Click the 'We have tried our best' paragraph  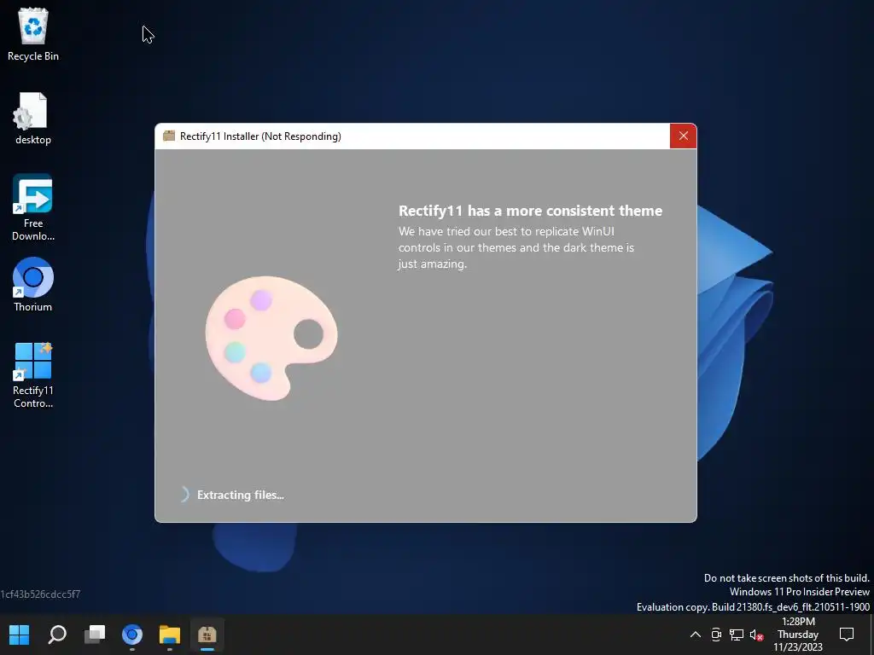[x=516, y=247]
